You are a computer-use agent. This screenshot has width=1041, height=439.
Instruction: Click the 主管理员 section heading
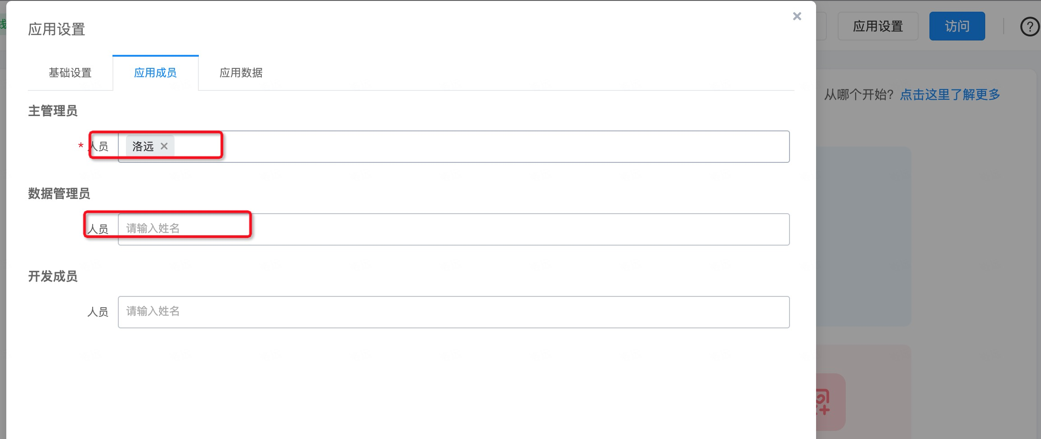[53, 111]
